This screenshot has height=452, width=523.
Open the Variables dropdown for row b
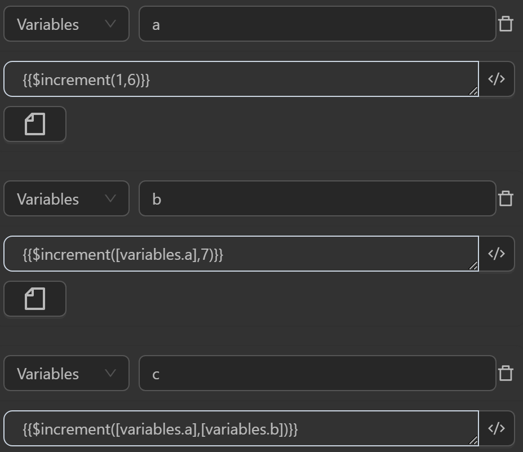(67, 198)
